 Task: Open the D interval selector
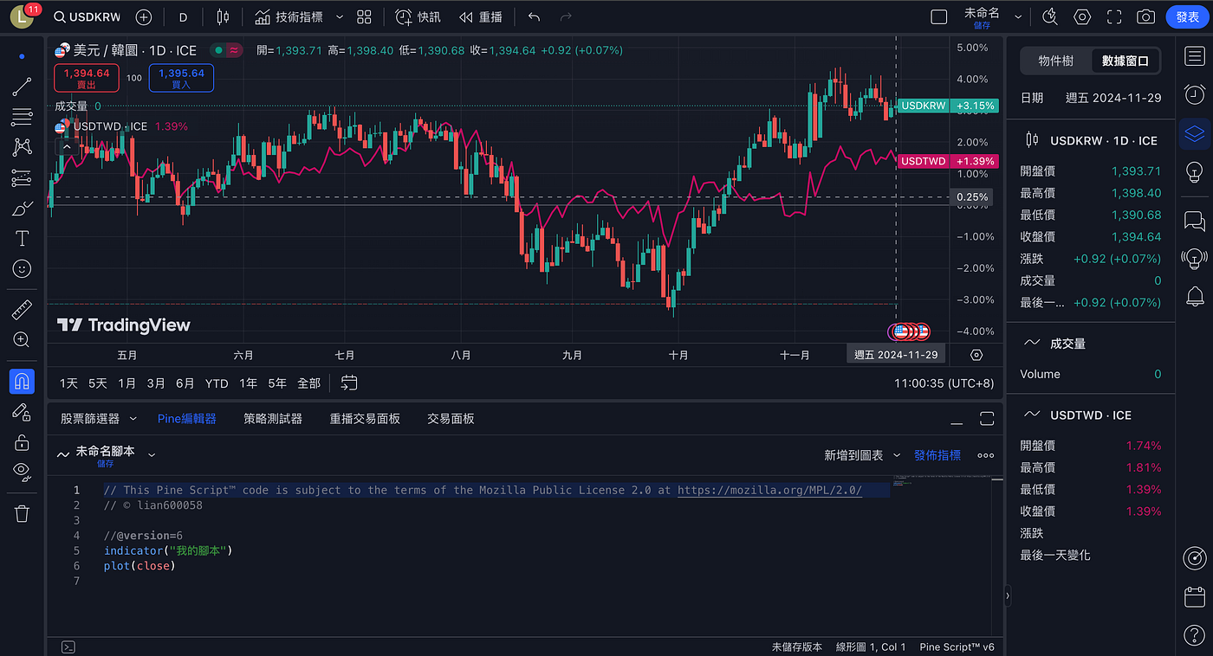pyautogui.click(x=183, y=17)
